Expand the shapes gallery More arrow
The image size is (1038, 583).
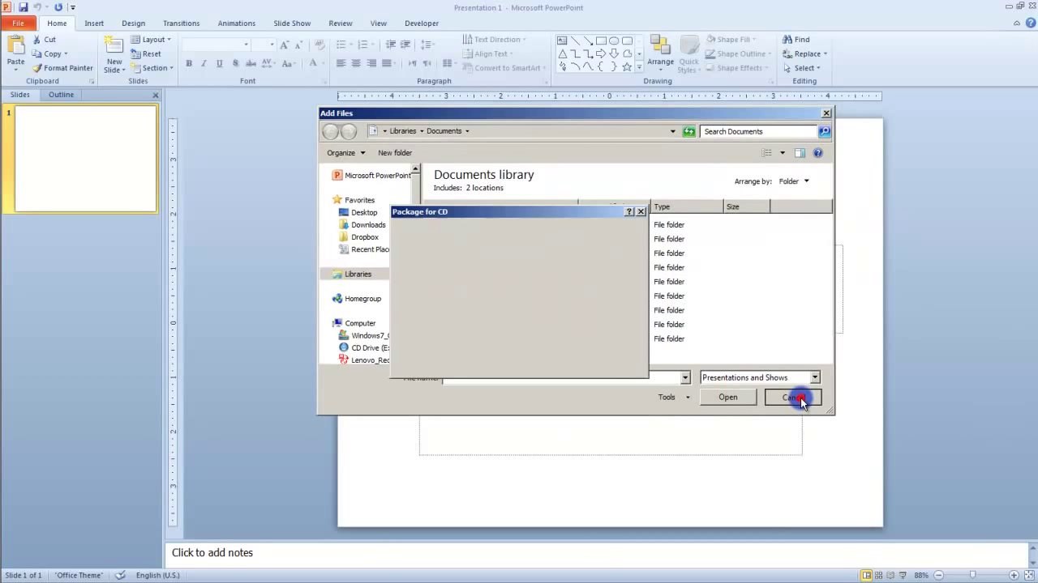click(x=640, y=68)
